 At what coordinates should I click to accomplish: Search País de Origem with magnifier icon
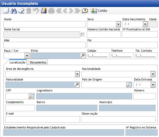(x=129, y=85)
